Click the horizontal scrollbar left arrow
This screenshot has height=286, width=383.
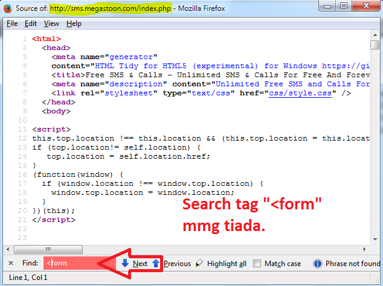tap(8, 249)
